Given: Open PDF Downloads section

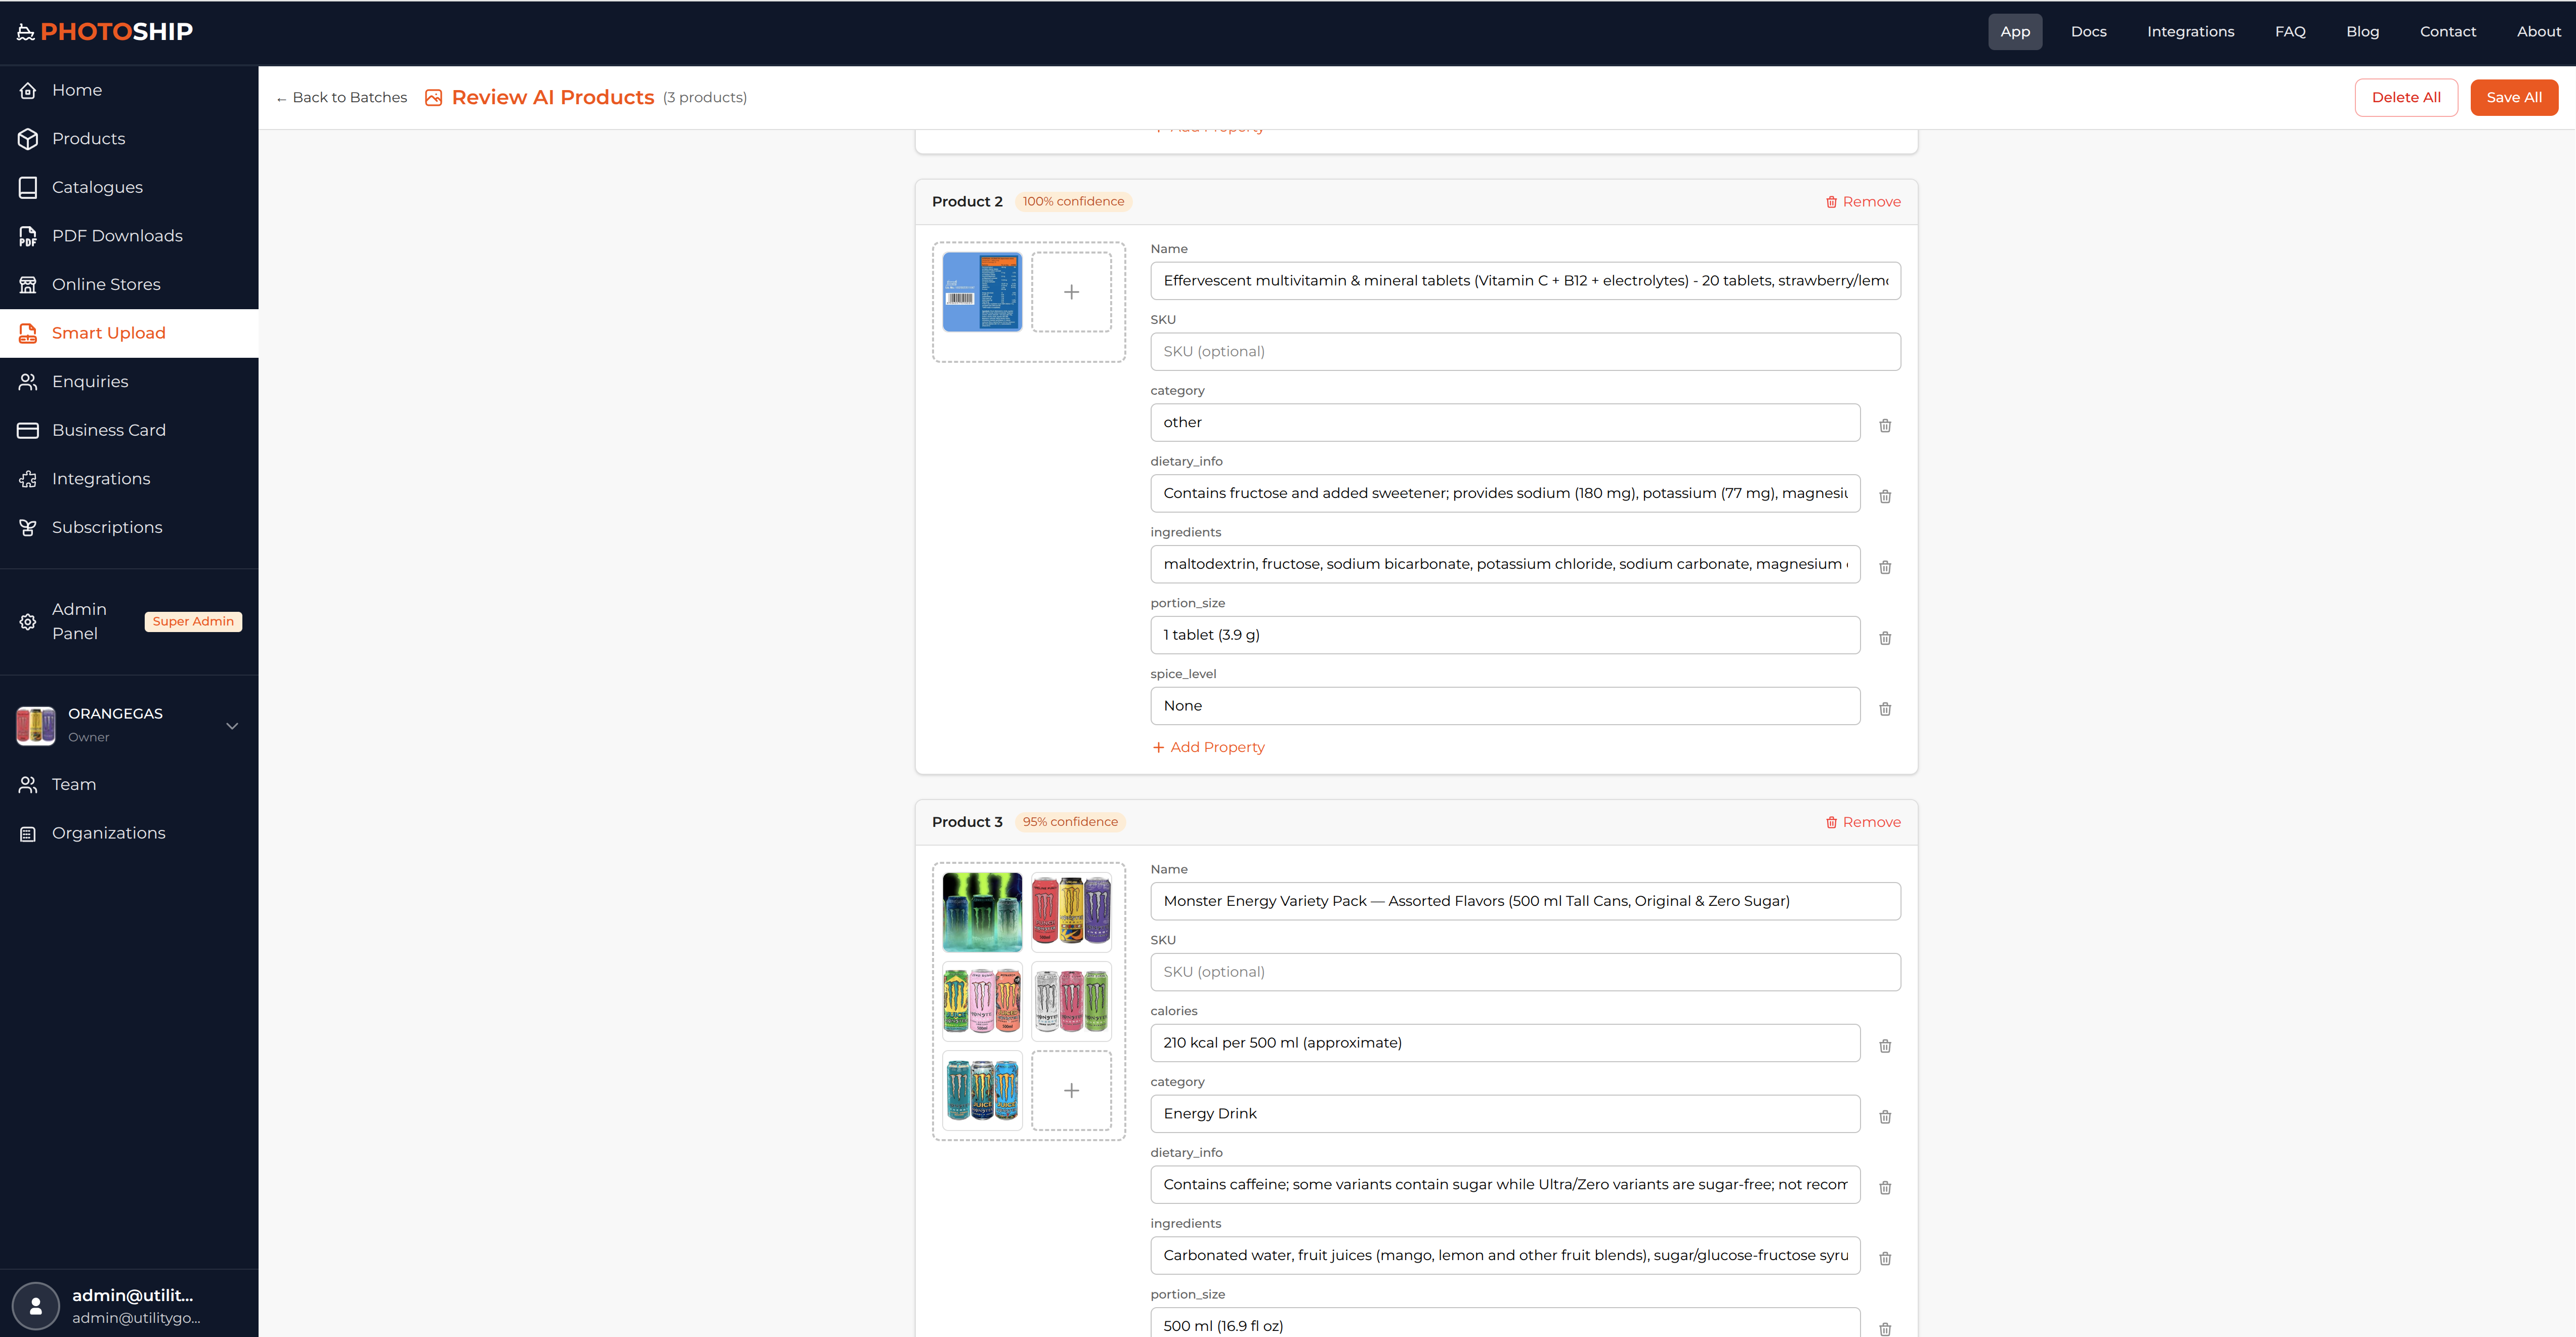Looking at the screenshot, I should coord(117,235).
